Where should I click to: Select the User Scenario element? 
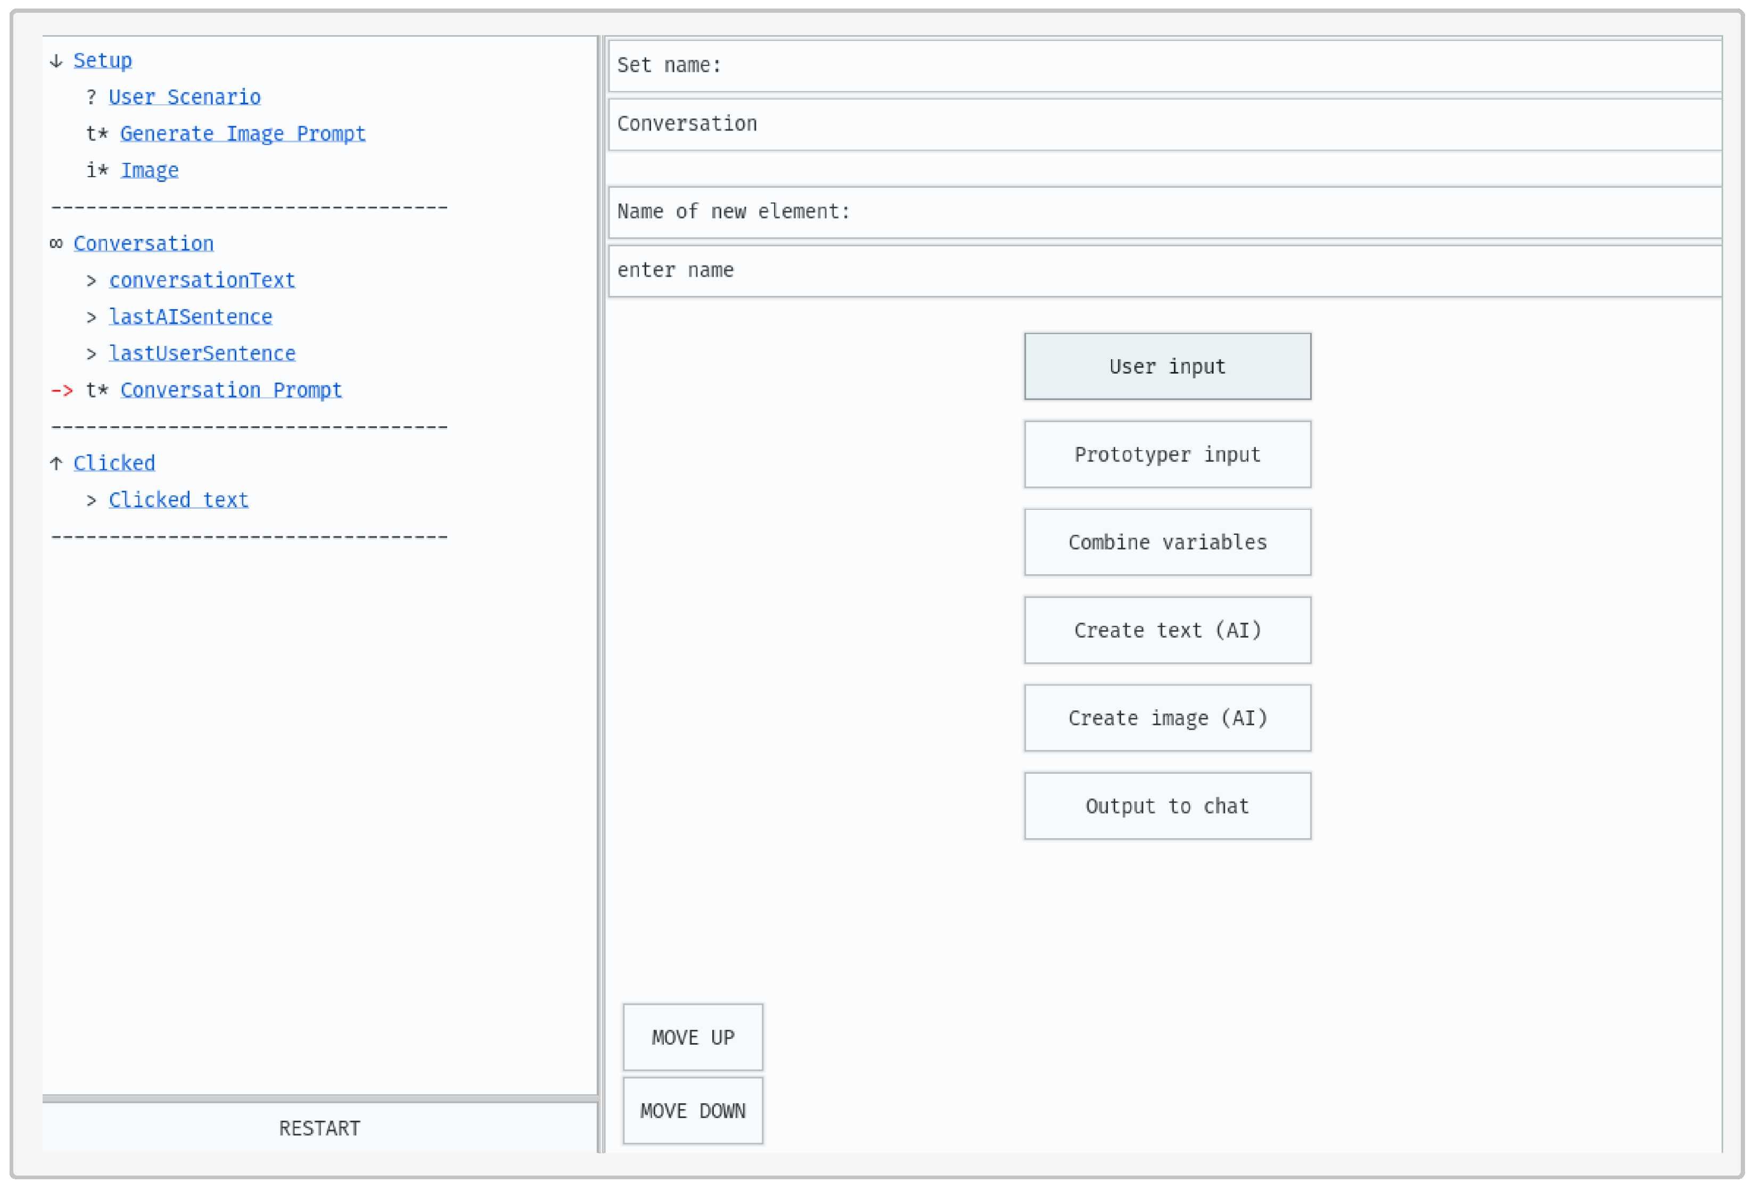click(184, 97)
